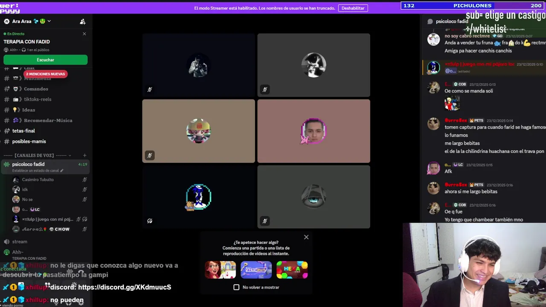Click message 'ahora si me largo bebitas'
Screen dimensions: 546x307
click(x=471, y=192)
